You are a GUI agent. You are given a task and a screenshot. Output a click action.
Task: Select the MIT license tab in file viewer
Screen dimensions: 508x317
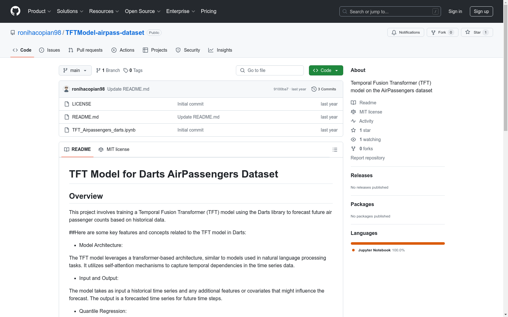click(114, 149)
